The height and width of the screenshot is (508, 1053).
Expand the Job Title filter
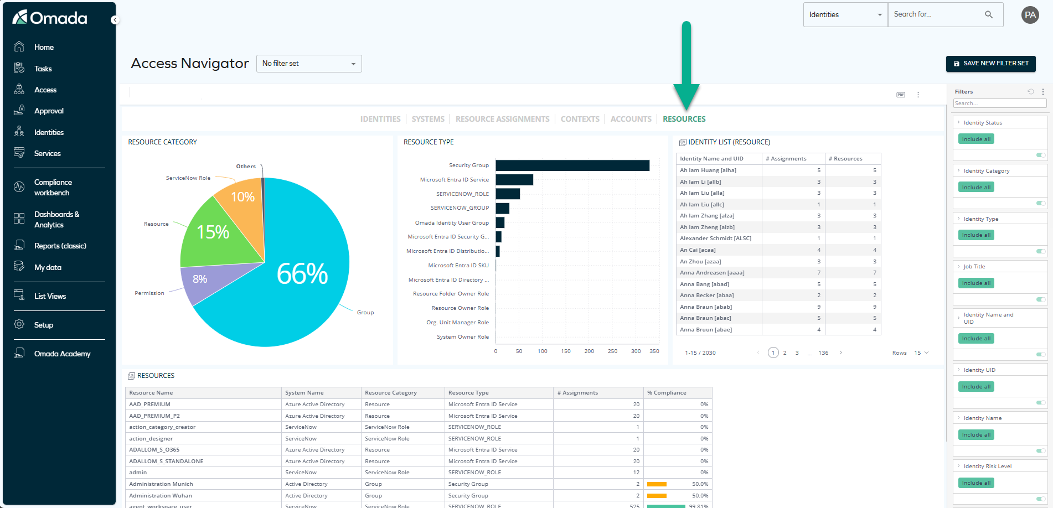click(x=958, y=266)
